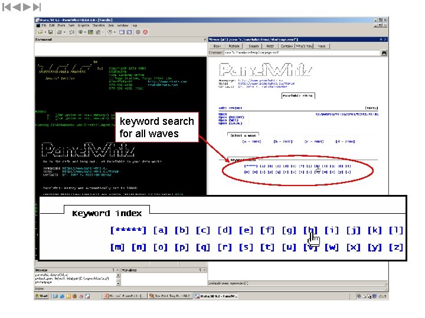Click the Viewer's What's New button
Image resolution: width=425 pixels, height=318 pixels.
pos(304,47)
